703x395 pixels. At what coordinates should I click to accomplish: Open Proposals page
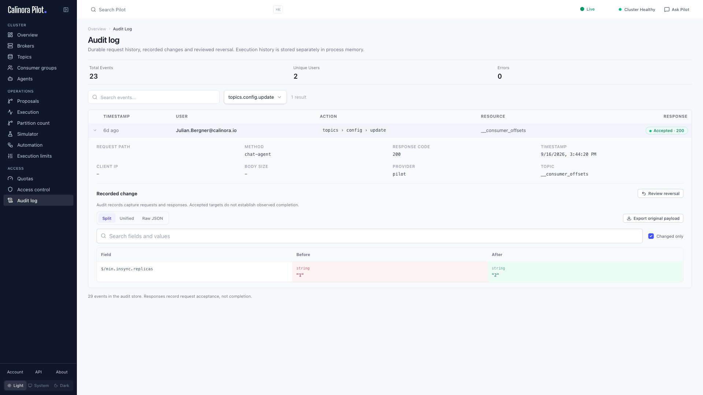[x=38, y=101]
